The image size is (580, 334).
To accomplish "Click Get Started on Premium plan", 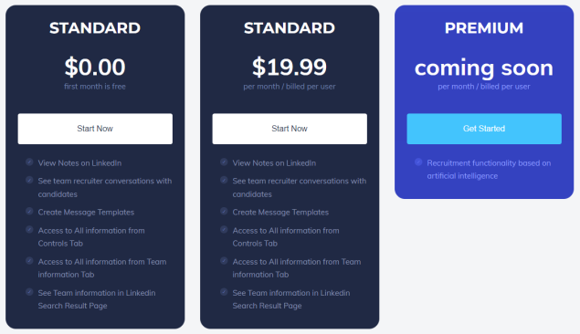I will (x=484, y=129).
